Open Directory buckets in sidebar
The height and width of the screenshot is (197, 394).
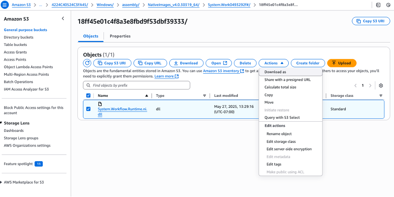19,37
